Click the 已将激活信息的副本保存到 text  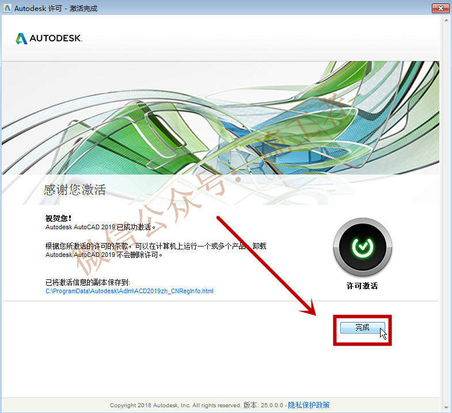click(x=88, y=282)
